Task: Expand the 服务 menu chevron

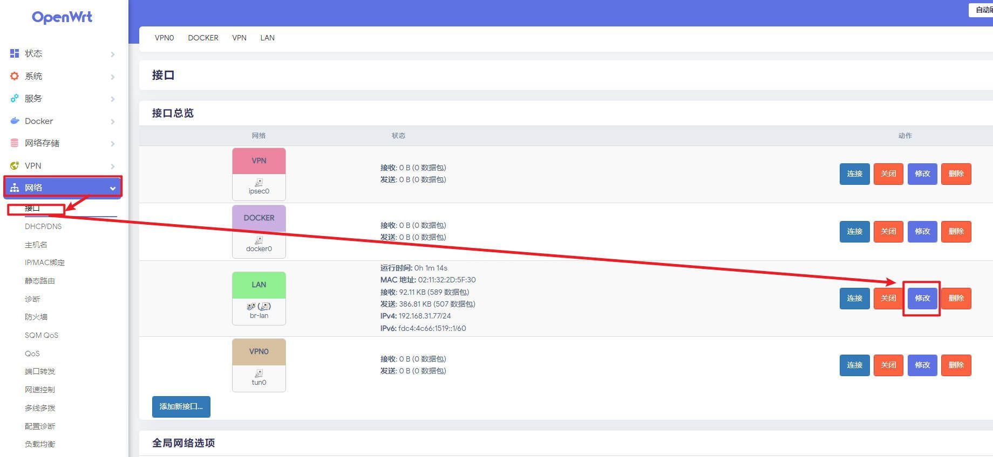Action: pos(113,99)
